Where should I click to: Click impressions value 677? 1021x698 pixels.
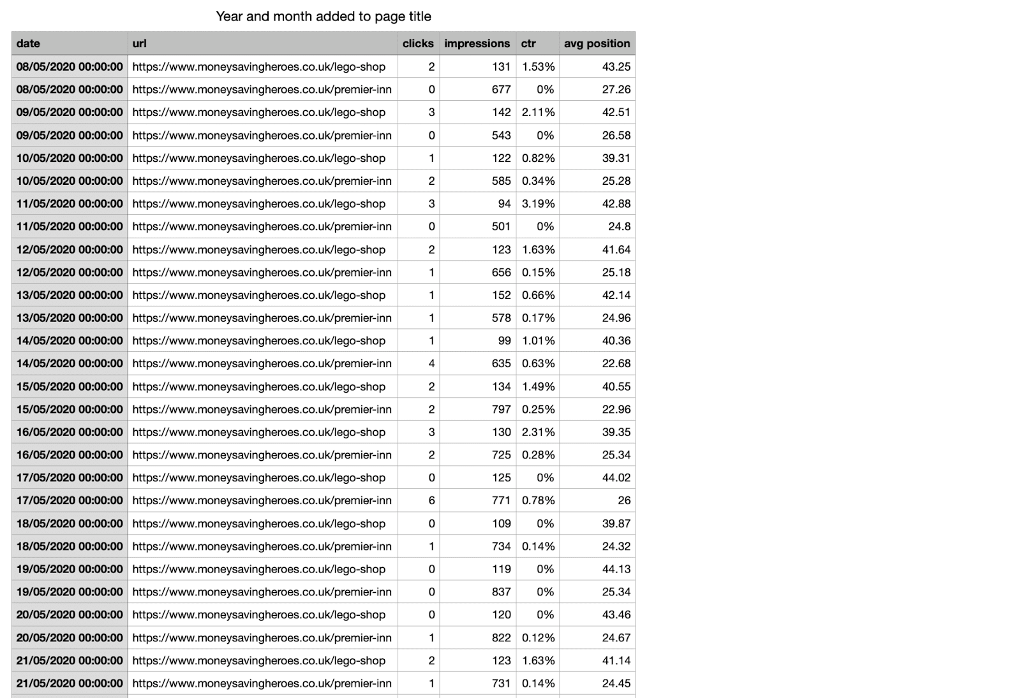(501, 89)
